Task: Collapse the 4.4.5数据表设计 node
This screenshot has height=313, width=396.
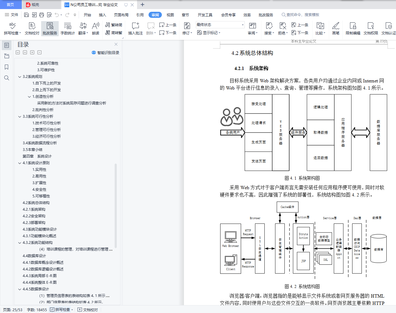Action: click(x=20, y=289)
